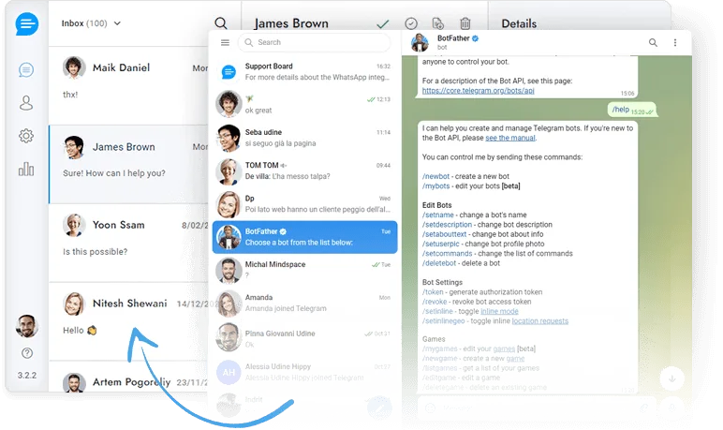Screen dimensions: 723x430
Task: Open 'location requests' link
Action: pos(540,321)
